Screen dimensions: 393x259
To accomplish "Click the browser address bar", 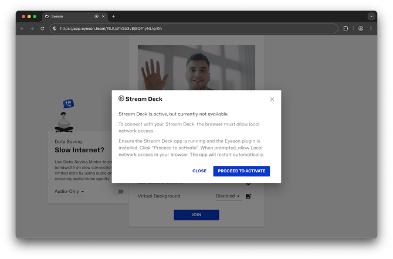I will click(194, 29).
